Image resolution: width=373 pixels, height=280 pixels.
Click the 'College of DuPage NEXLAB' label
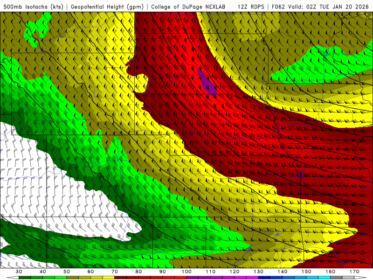[188, 7]
